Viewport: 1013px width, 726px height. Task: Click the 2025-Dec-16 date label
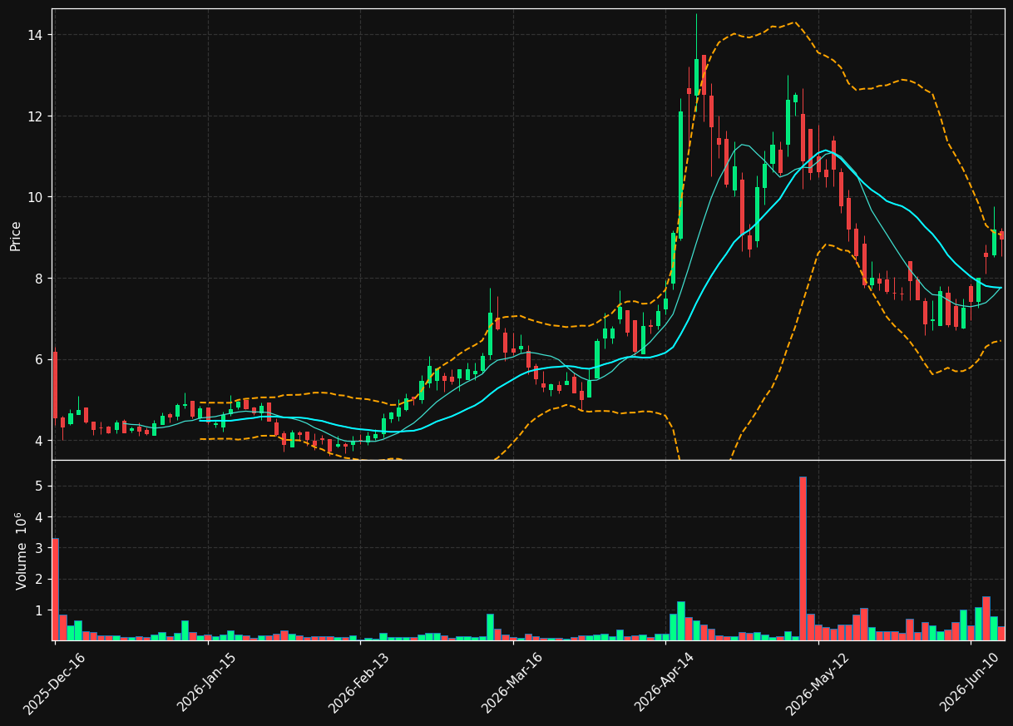54,683
